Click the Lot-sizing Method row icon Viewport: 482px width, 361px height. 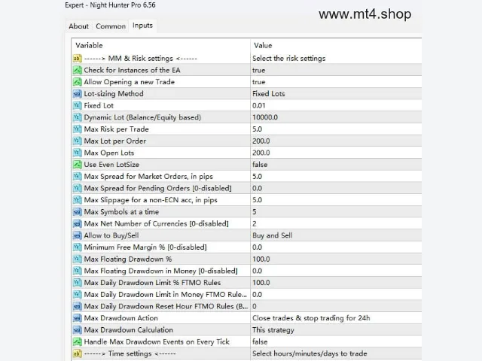(77, 94)
